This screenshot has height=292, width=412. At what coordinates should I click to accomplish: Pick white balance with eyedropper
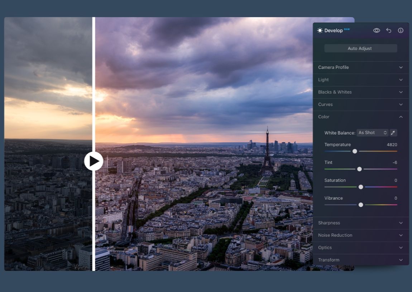click(393, 133)
